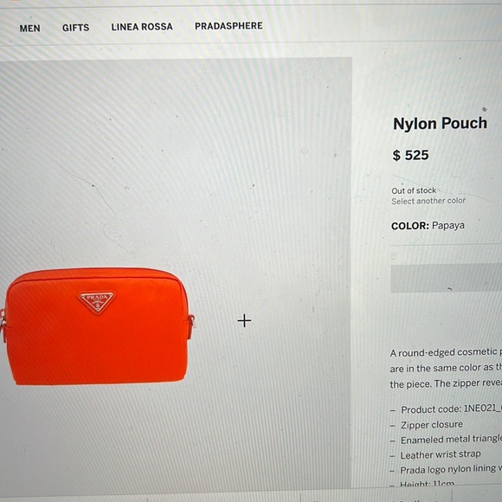Click the Zipper closure detail line
The height and width of the screenshot is (502, 502).
coord(427,424)
